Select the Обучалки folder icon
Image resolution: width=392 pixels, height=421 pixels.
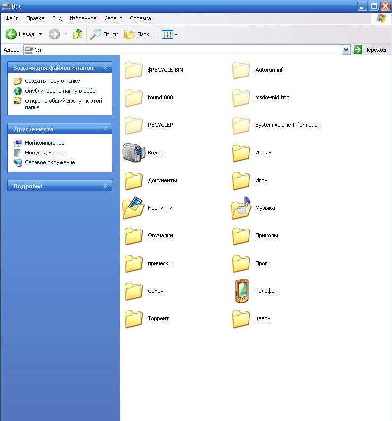coord(133,236)
